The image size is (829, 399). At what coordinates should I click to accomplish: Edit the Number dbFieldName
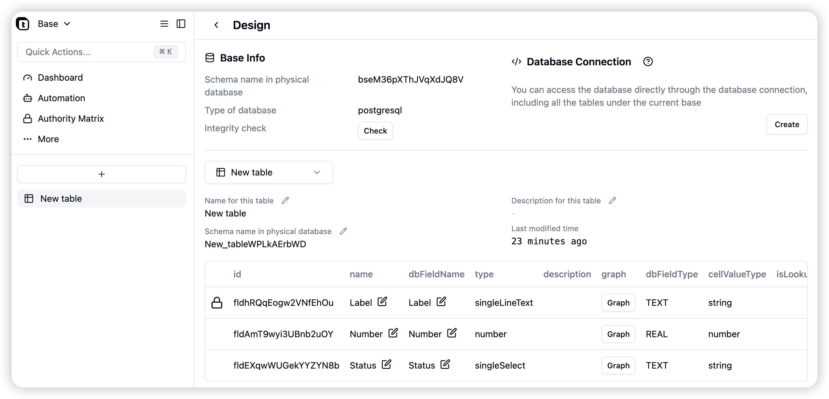(x=452, y=333)
